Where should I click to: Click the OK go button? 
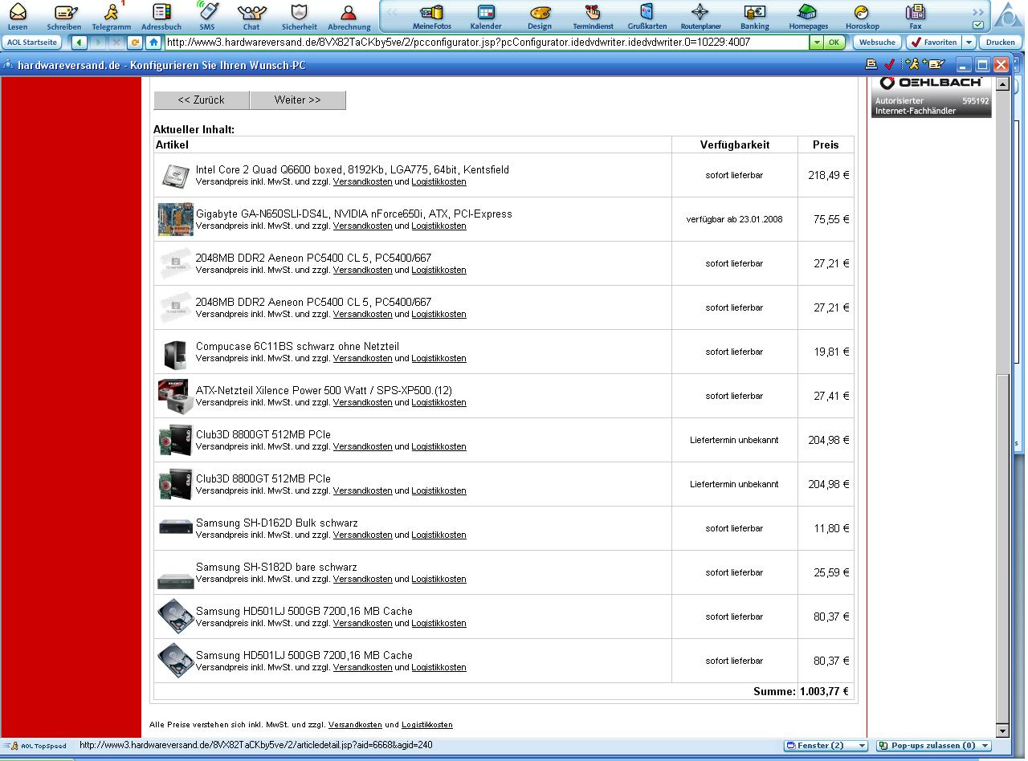pos(834,42)
